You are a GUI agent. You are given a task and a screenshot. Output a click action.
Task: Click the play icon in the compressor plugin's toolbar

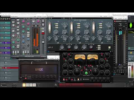click(50, 18)
